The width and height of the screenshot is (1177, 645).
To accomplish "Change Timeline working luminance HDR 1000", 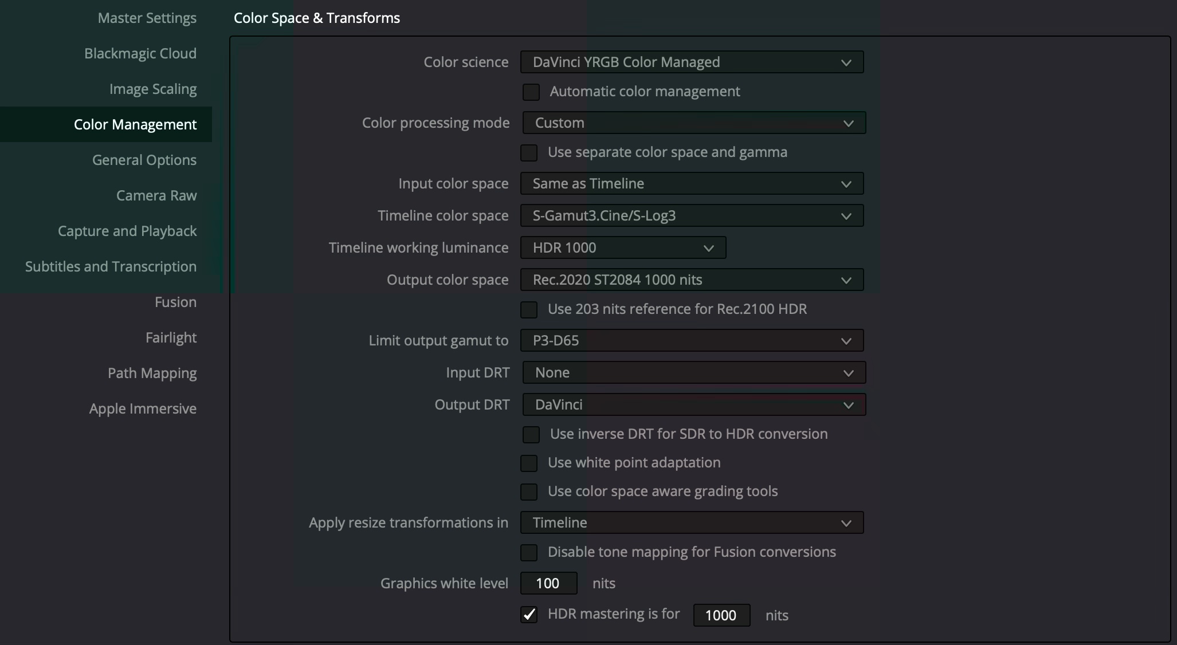I will (x=622, y=247).
